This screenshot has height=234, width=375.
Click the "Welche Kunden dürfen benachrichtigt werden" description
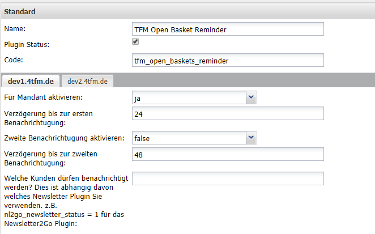coord(65,200)
